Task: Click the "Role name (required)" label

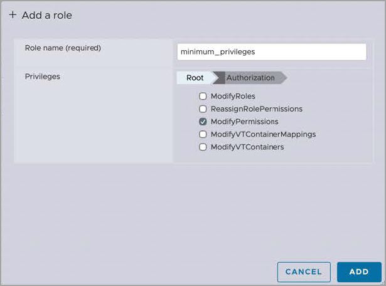Action: coord(63,48)
